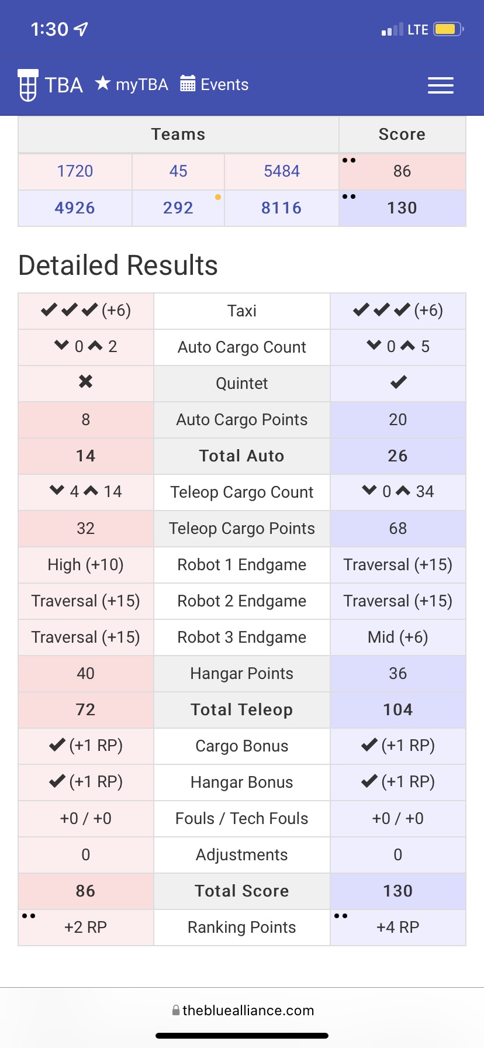Tap the myTBA star icon
Screen dimensions: 484x1048
coord(103,83)
